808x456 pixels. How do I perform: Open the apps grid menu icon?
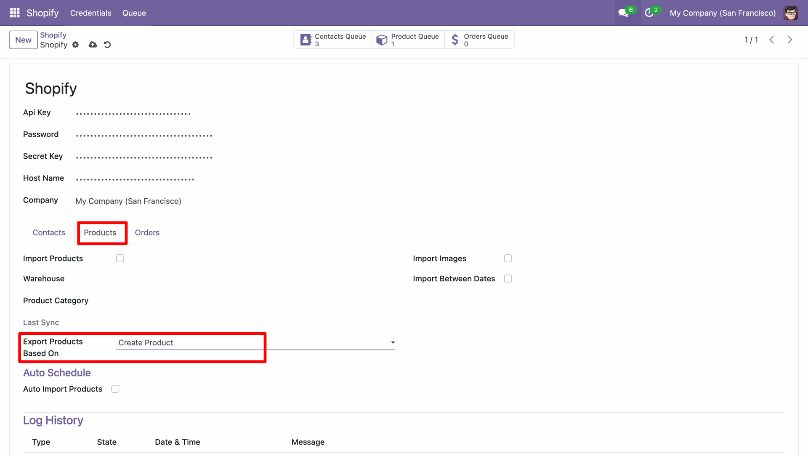[15, 13]
